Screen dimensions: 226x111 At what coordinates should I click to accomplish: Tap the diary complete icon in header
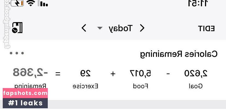click(x=17, y=28)
